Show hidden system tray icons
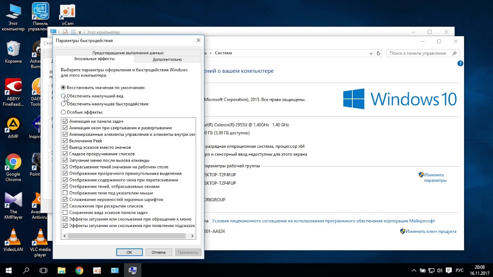This screenshot has height=277, width=493. [x=414, y=270]
